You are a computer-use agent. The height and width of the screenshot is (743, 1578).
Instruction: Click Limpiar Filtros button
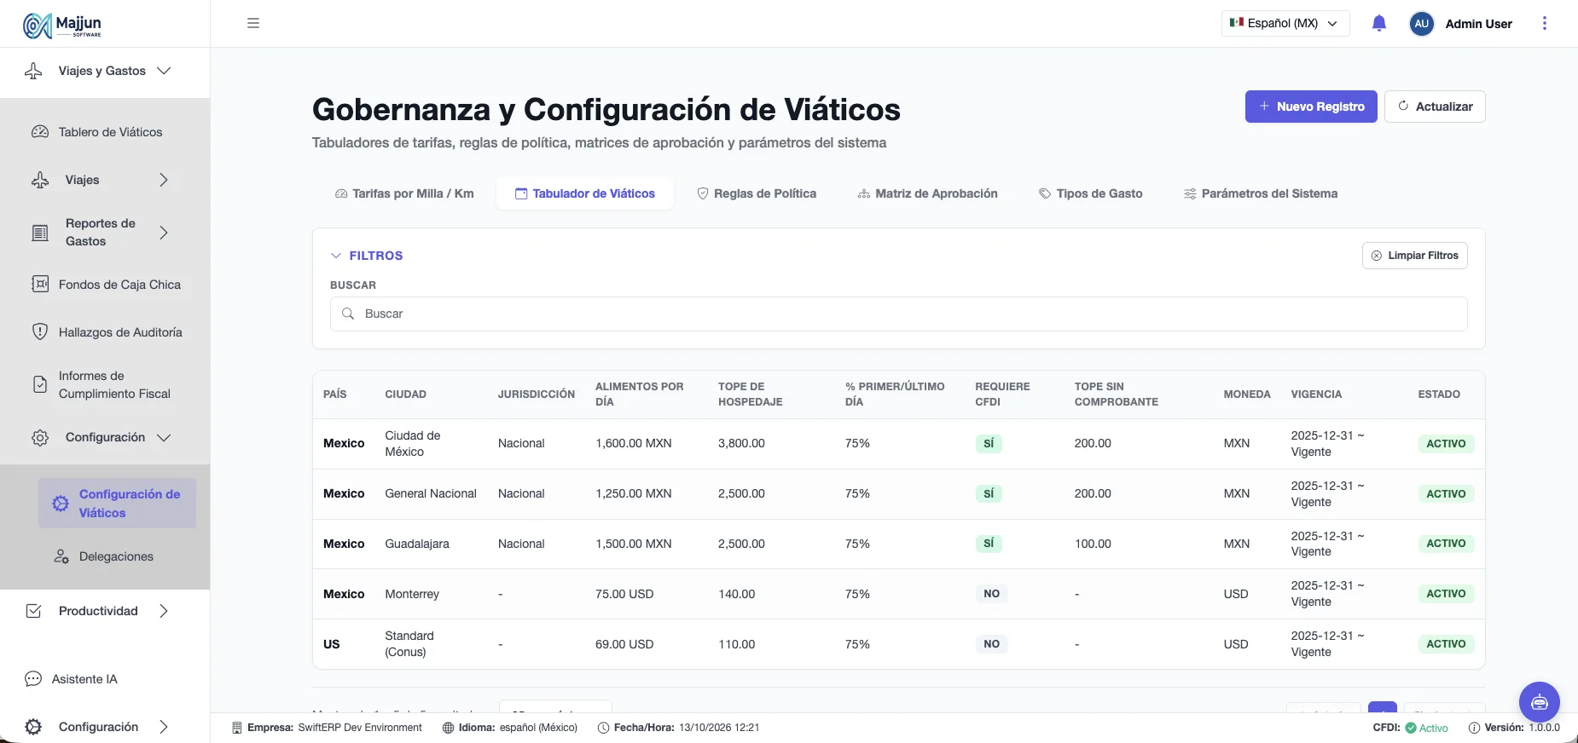click(x=1415, y=256)
